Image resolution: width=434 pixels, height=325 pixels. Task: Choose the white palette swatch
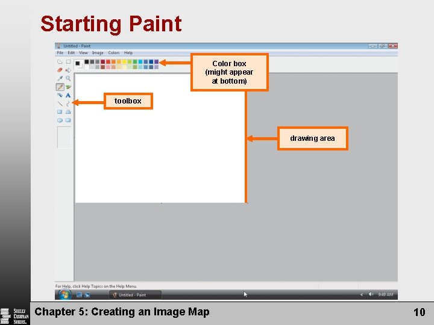(87, 67)
